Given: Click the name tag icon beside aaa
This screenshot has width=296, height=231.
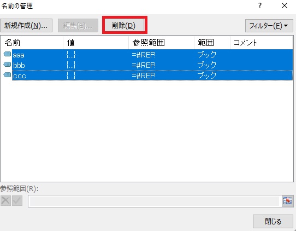Looking at the screenshot, I should tap(7, 54).
